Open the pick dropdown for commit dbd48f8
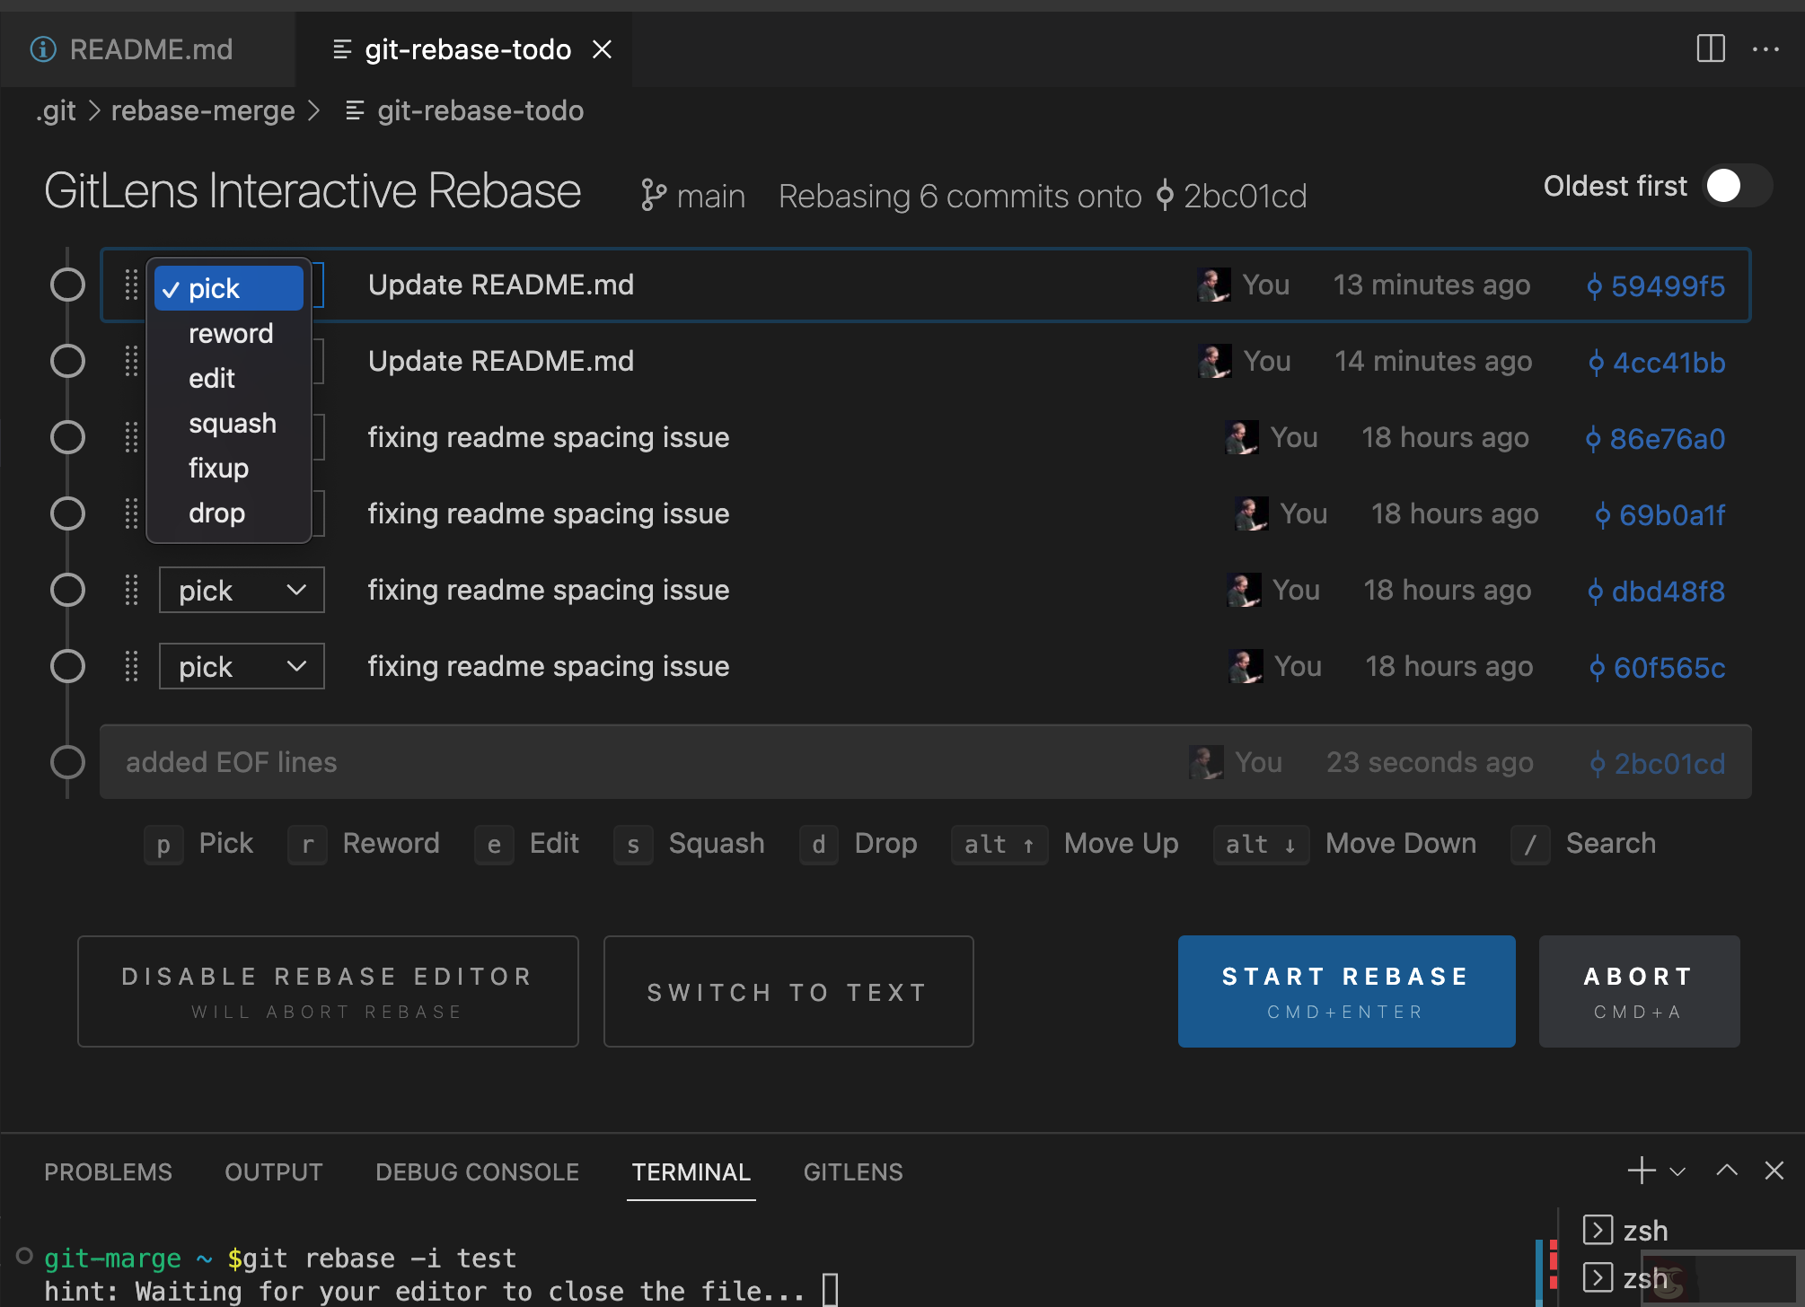 pos(242,590)
